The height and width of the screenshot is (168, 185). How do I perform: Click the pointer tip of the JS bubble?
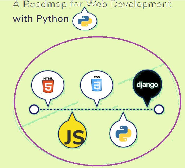[72, 115]
